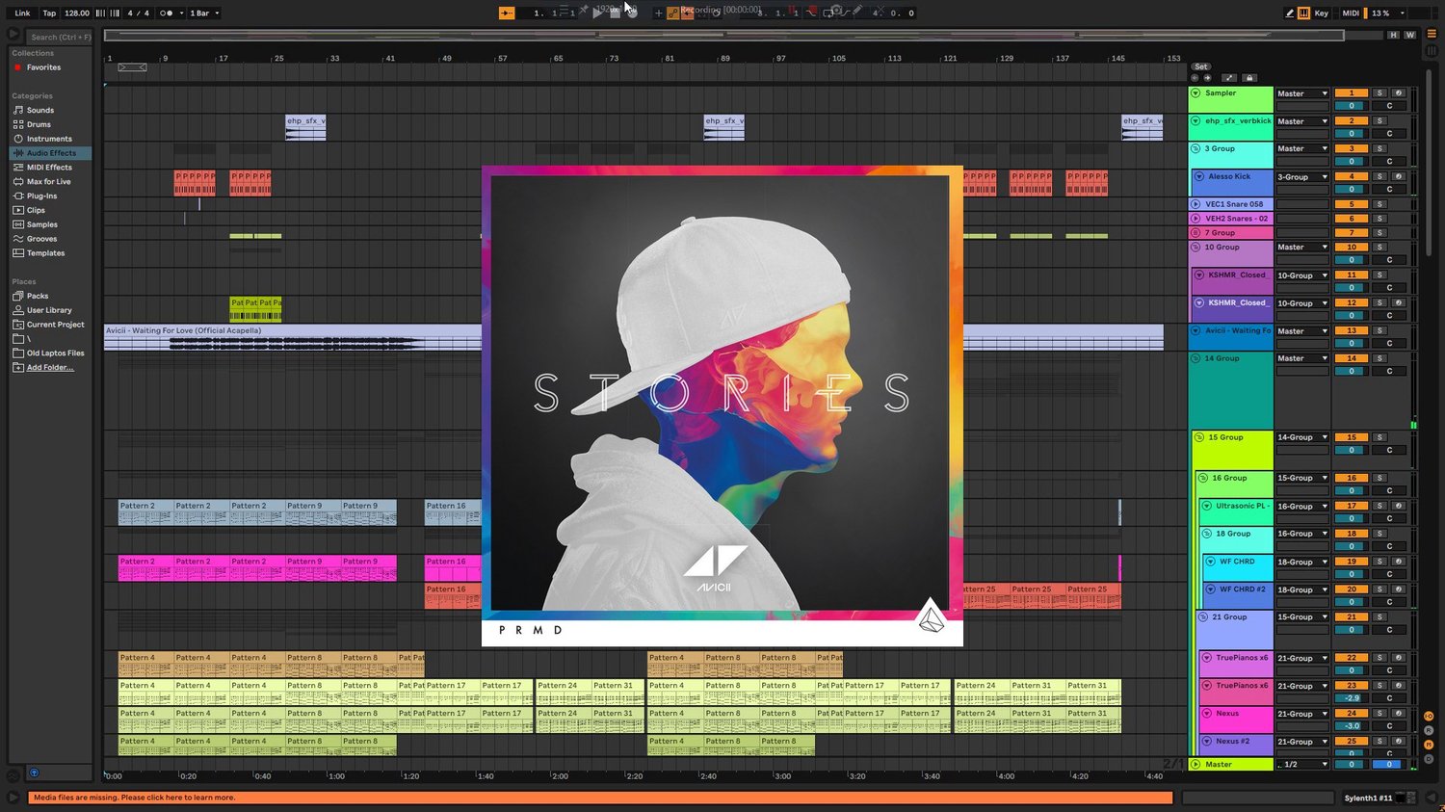Screen dimensions: 1445x812
Task: Solo the Sampler track
Action: [1379, 93]
